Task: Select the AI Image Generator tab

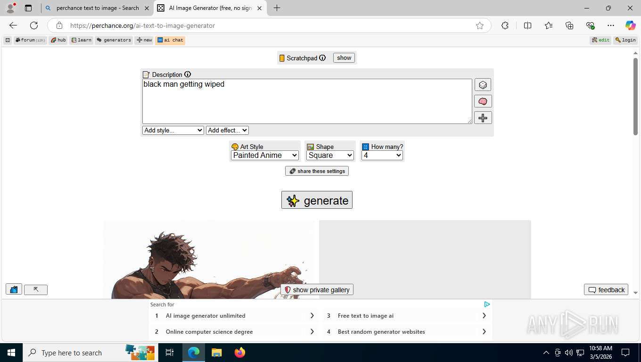Action: 210,8
